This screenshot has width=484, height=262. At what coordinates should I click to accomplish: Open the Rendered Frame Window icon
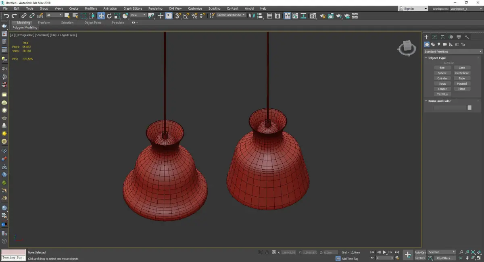(331, 16)
